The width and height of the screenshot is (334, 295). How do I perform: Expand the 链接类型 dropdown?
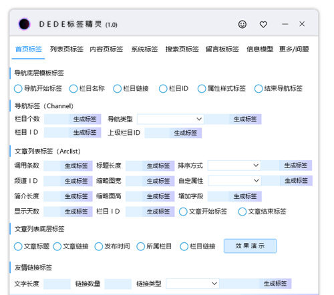(x=192, y=284)
